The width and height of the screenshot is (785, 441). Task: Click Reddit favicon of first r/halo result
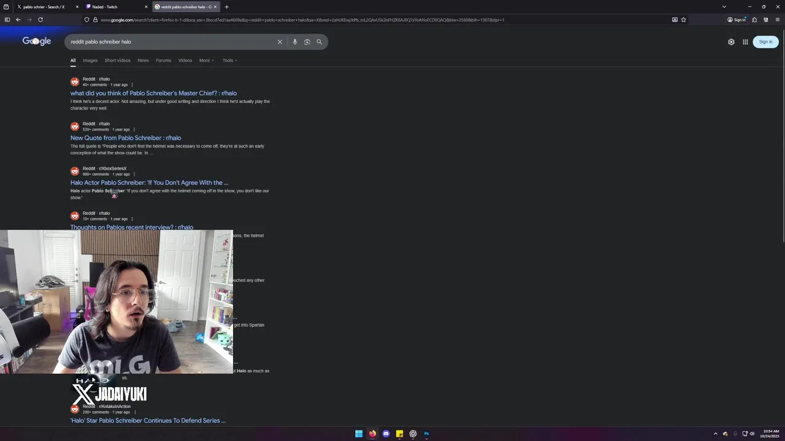pos(75,81)
